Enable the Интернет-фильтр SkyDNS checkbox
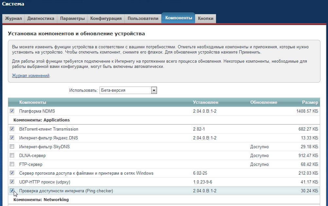Viewport: 328px width, 206px height. click(x=12, y=147)
